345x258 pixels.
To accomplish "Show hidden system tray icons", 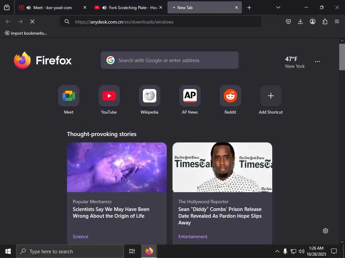I will (x=277, y=251).
